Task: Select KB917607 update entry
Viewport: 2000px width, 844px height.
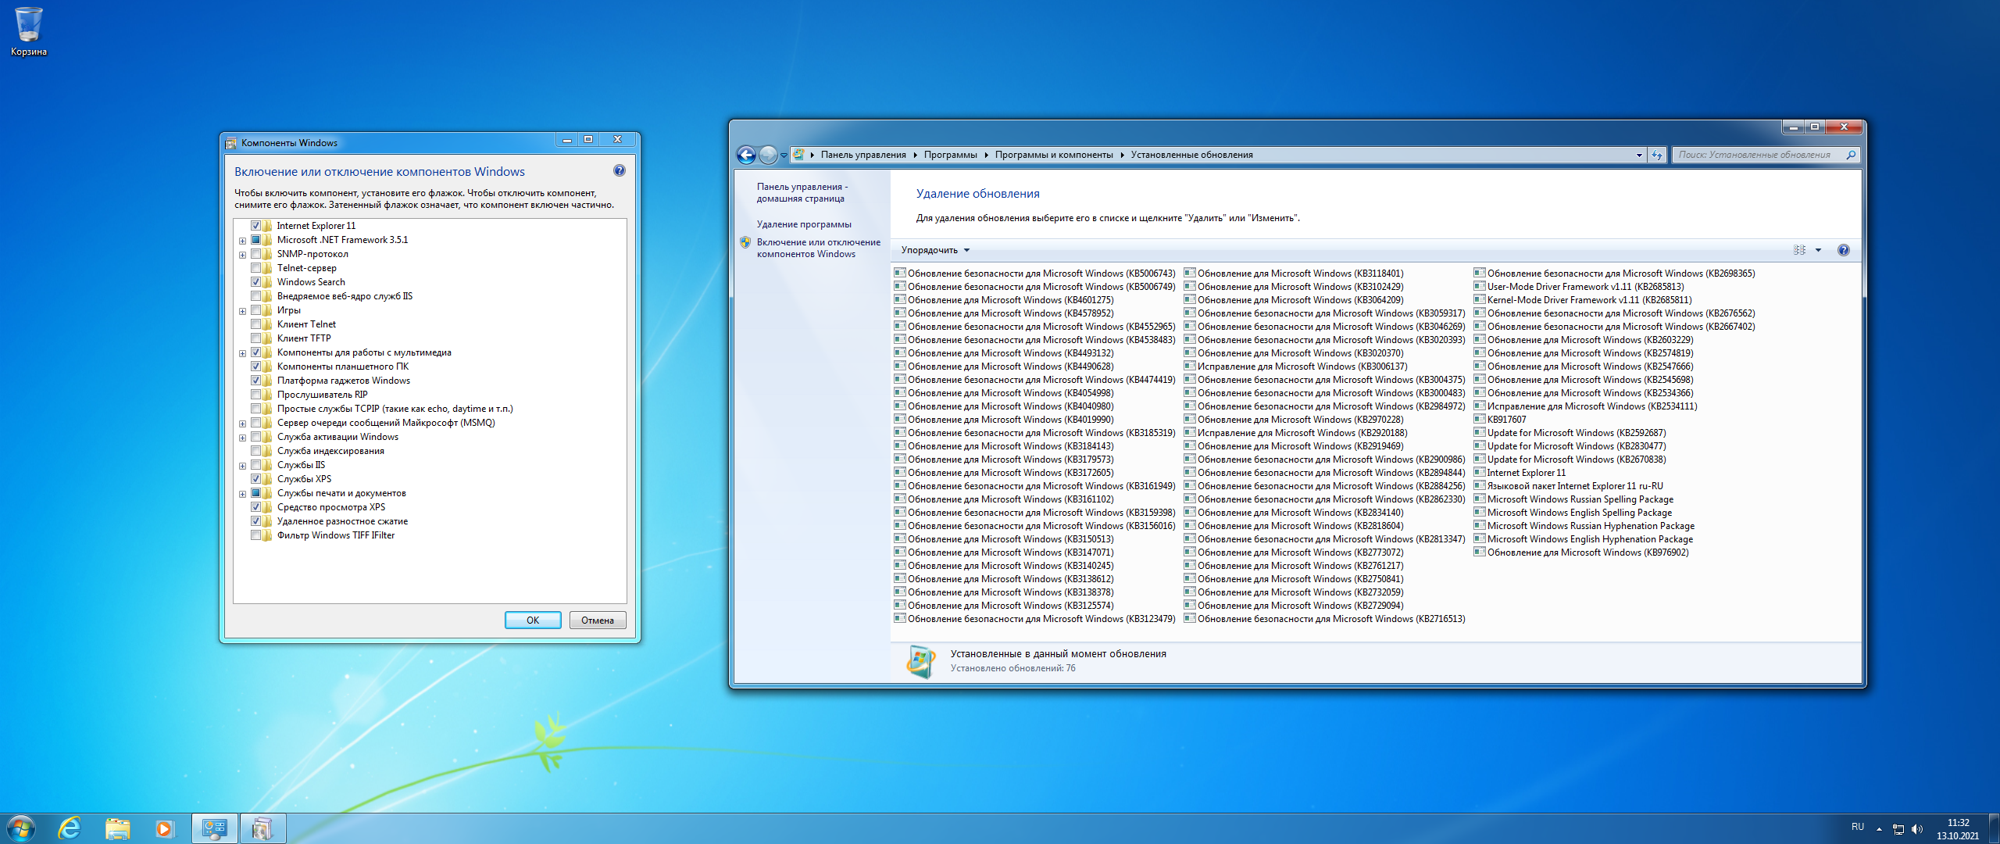Action: click(1499, 419)
